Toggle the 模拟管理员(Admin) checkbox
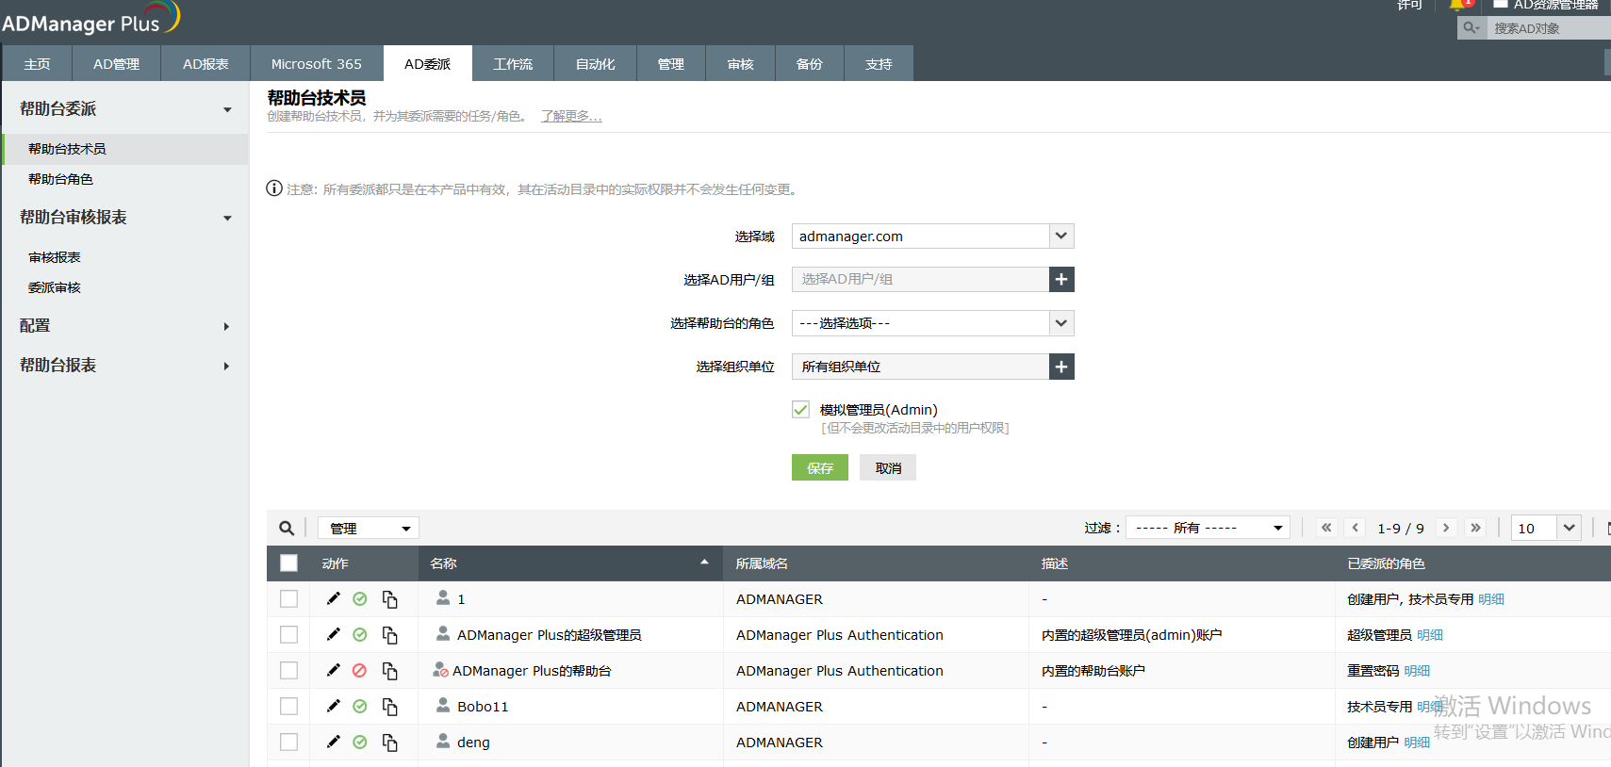 [x=801, y=410]
